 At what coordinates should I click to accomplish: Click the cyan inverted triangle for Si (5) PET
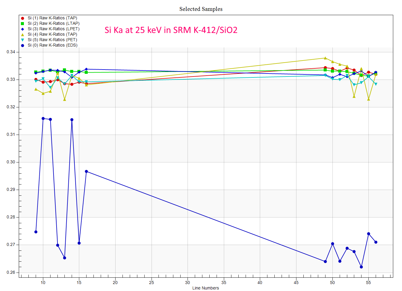coord(22,40)
